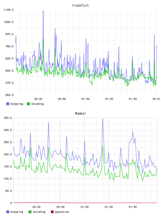Click the tallest Outgoing spike peak in Mumbai chart
The width and height of the screenshot is (161, 216).
point(102,119)
